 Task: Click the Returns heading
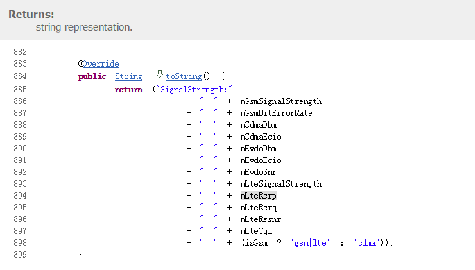click(x=31, y=15)
